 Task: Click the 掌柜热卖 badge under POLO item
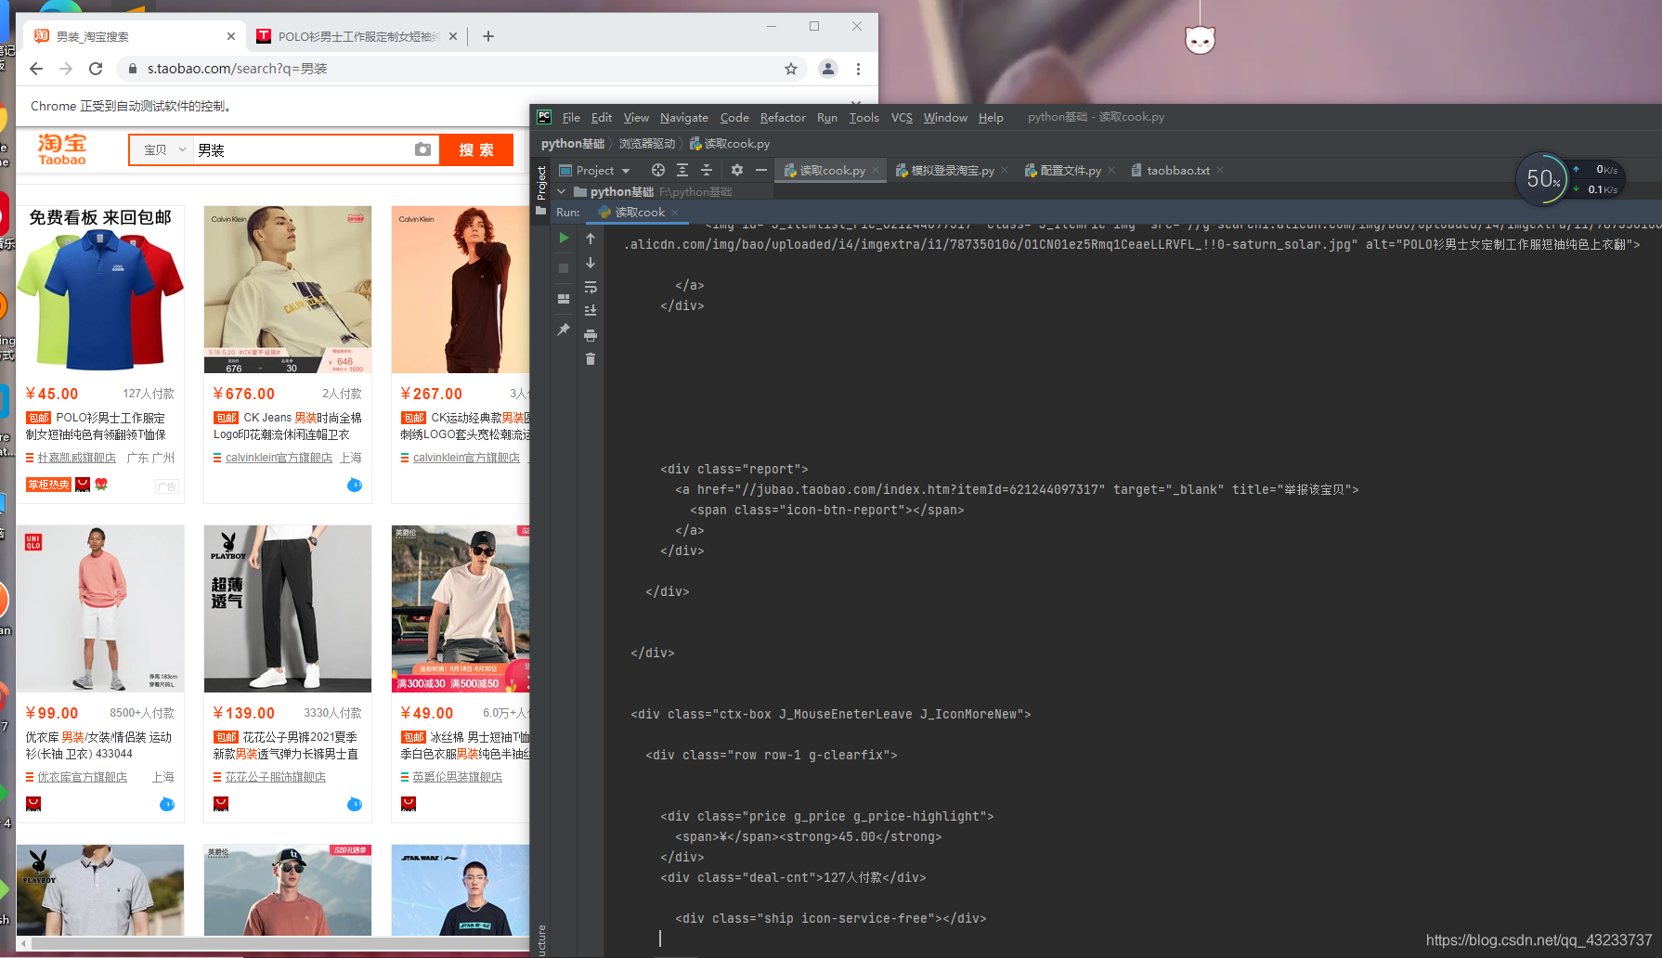[49, 485]
